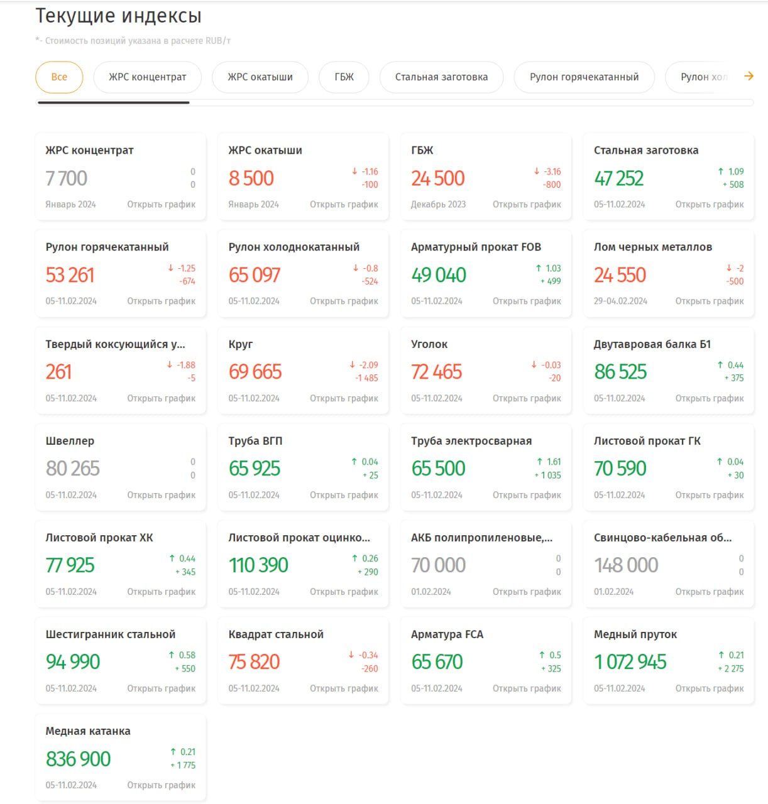
Task: Select the Все filter tab
Action: click(x=59, y=77)
